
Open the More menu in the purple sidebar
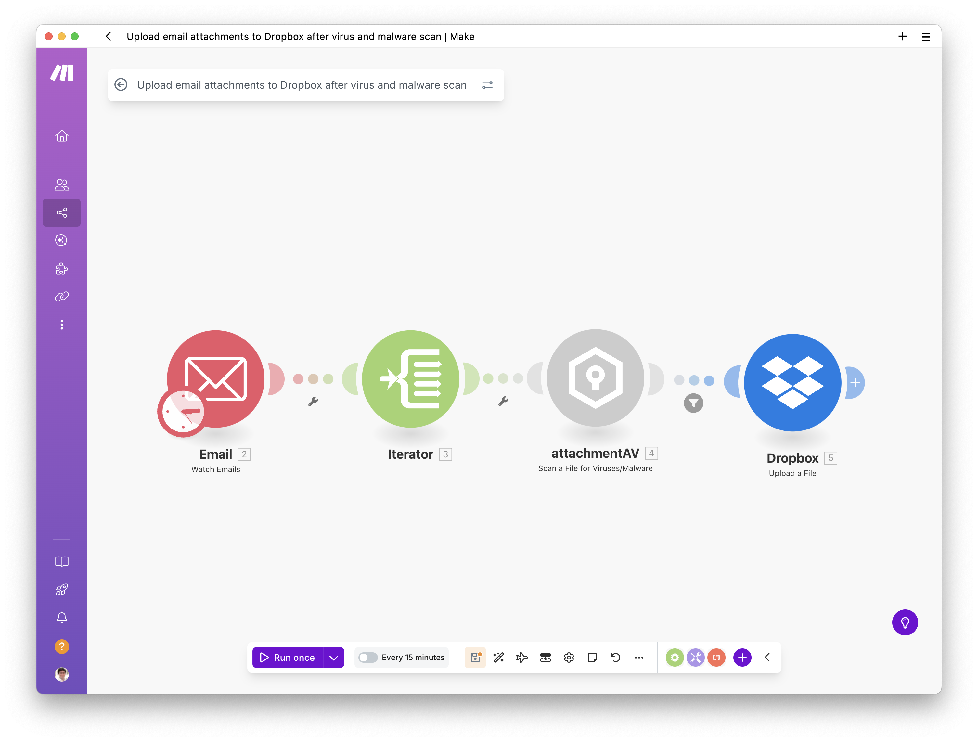(61, 325)
